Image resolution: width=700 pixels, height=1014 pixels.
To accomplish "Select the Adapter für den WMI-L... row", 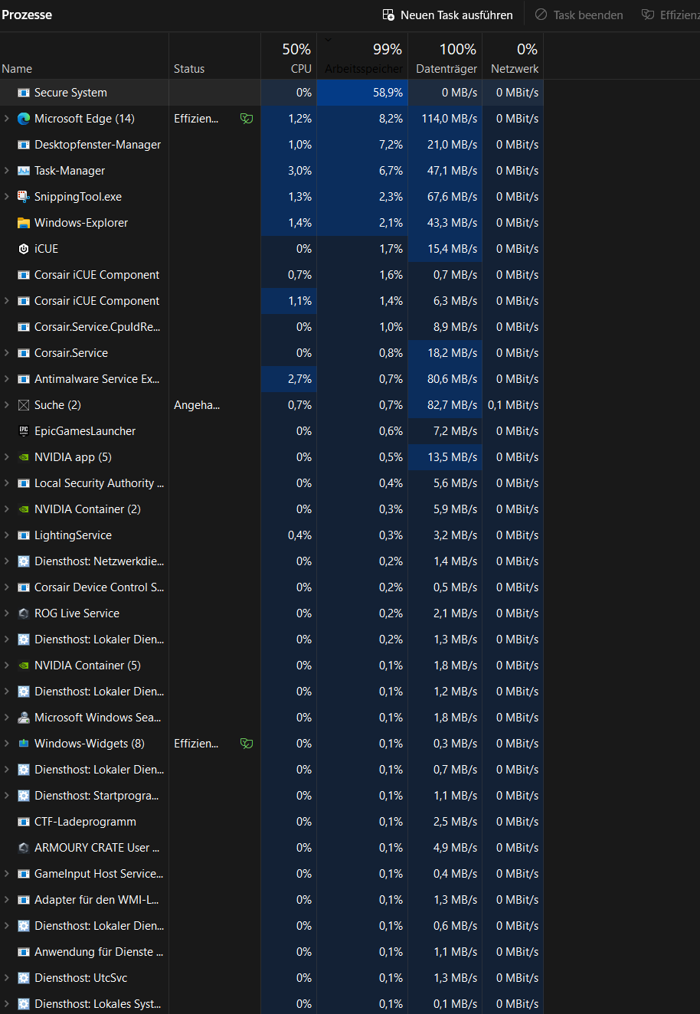I will click(x=272, y=900).
